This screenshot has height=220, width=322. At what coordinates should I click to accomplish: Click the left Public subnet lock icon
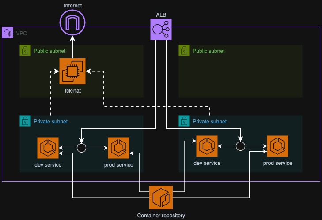25,50
